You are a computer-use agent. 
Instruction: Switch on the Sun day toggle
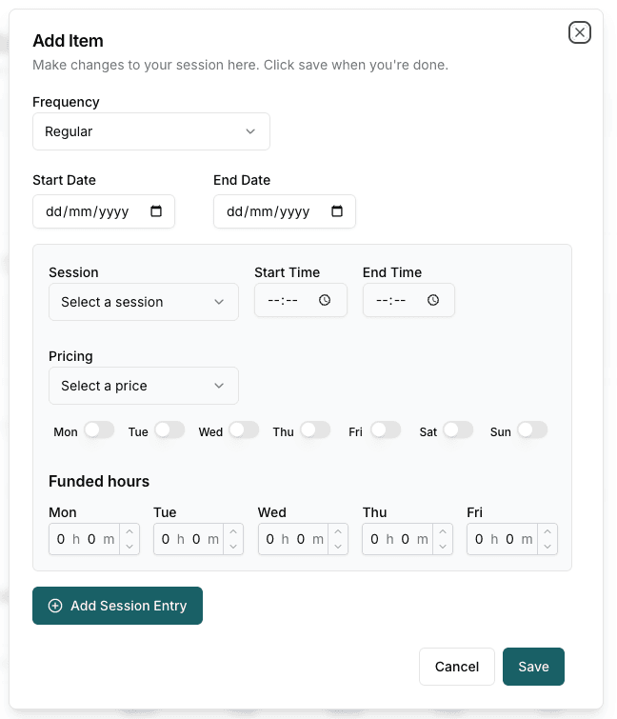point(532,430)
